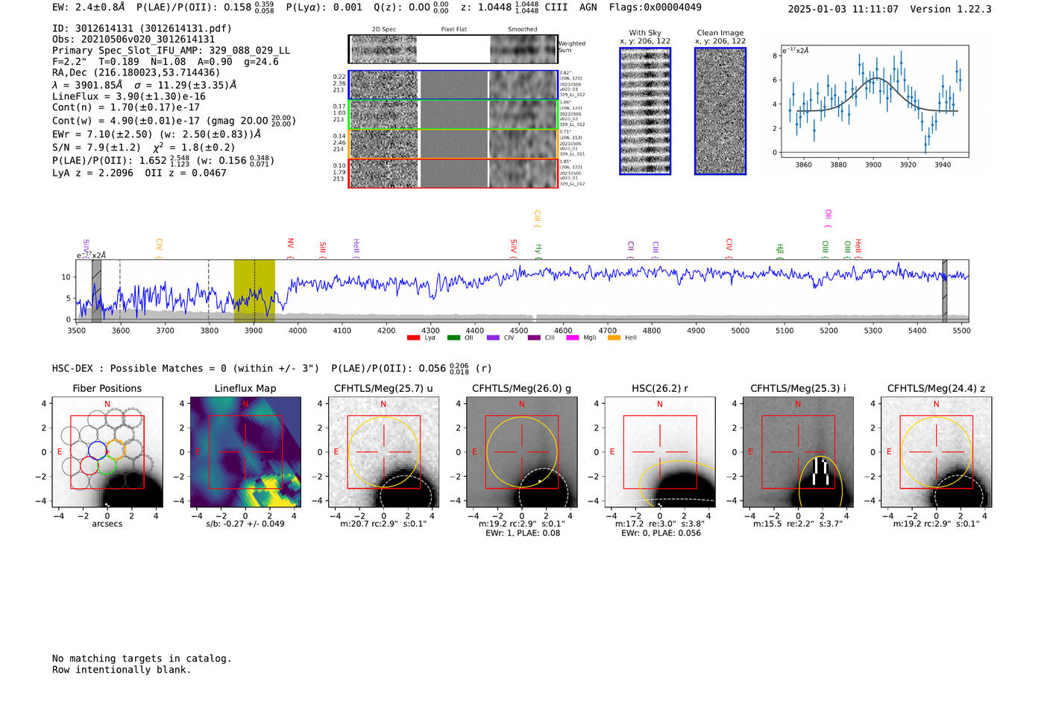Click the dark purple CIII legend swatch
Screen dimensions: 1044x710
(x=534, y=338)
